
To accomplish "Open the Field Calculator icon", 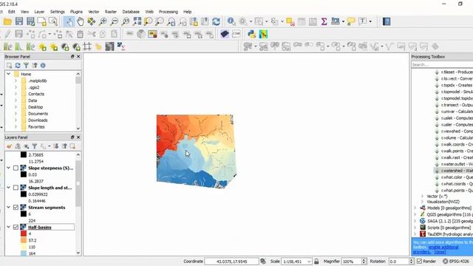I will (313, 21).
